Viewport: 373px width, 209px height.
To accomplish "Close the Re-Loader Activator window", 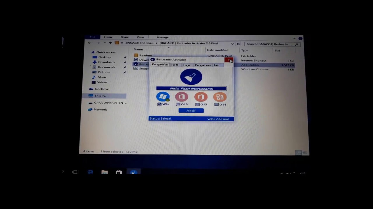I will (x=229, y=60).
